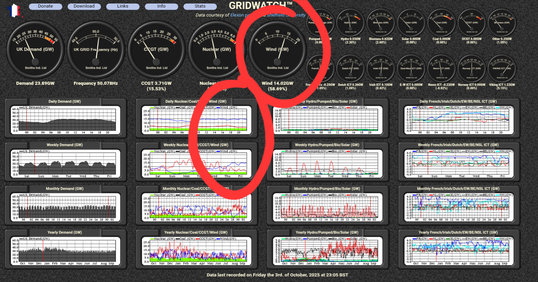Select the Wind (GW) gauge
Image resolution: width=538 pixels, height=282 pixels.
coord(277,49)
